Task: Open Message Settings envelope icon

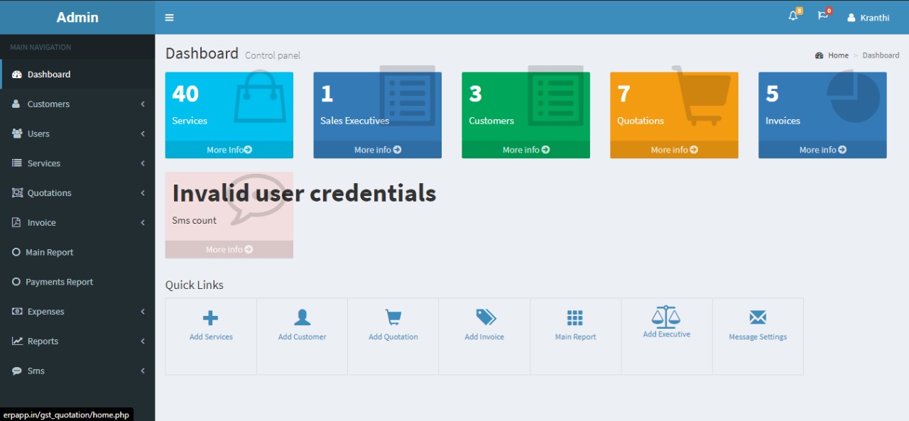Action: point(758,317)
